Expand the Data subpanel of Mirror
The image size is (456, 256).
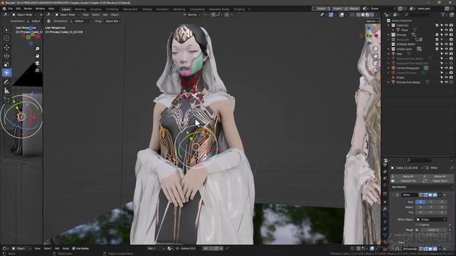(397, 242)
